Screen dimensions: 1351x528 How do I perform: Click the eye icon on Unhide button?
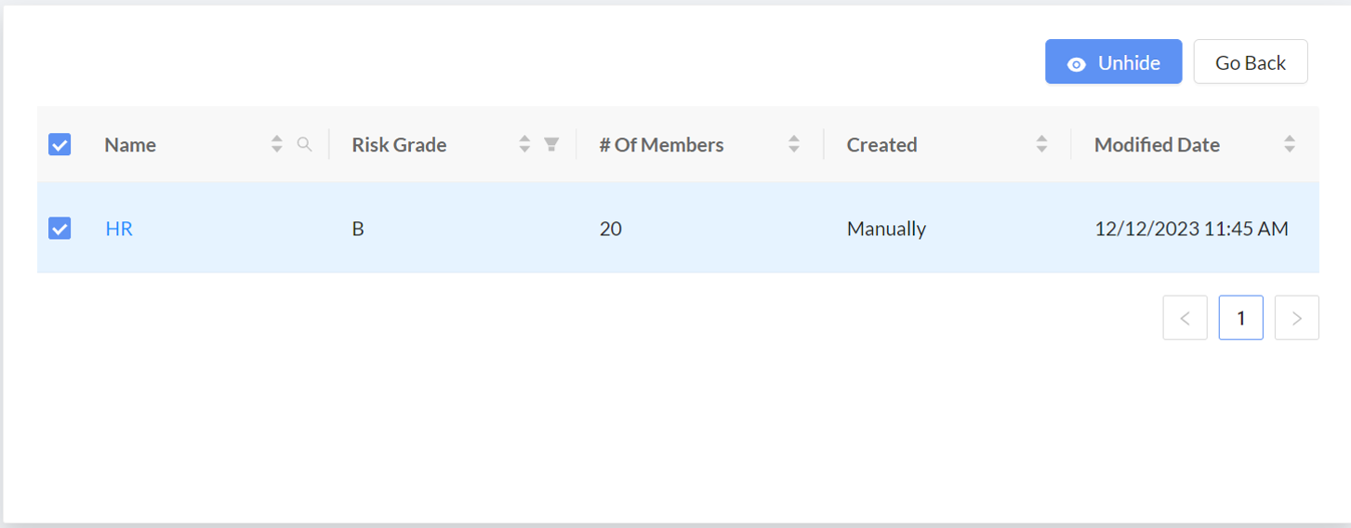coord(1077,64)
